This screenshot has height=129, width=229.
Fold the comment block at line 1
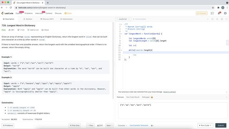122,24
